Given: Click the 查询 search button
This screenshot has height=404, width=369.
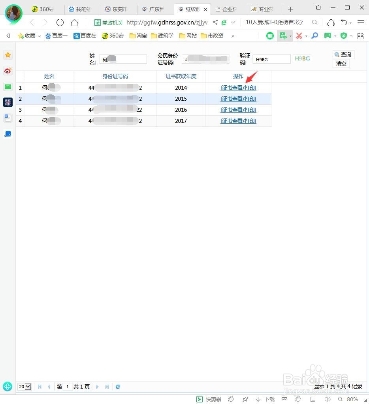Looking at the screenshot, I should (343, 54).
